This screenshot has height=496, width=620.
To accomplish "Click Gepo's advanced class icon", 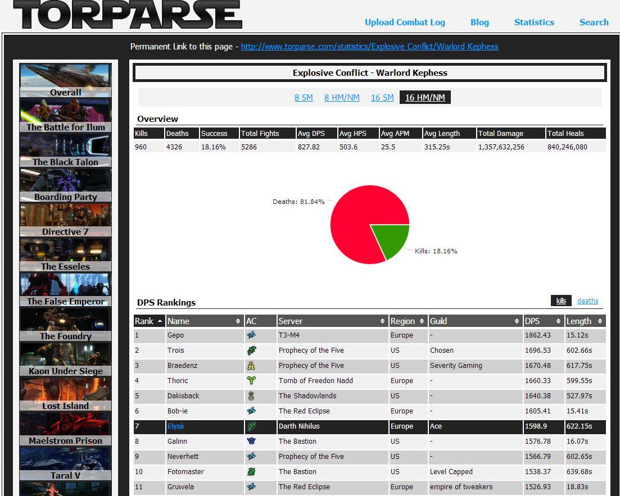I will click(x=251, y=335).
